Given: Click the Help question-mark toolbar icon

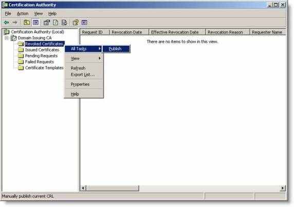Looking at the screenshot, I should (76, 23).
